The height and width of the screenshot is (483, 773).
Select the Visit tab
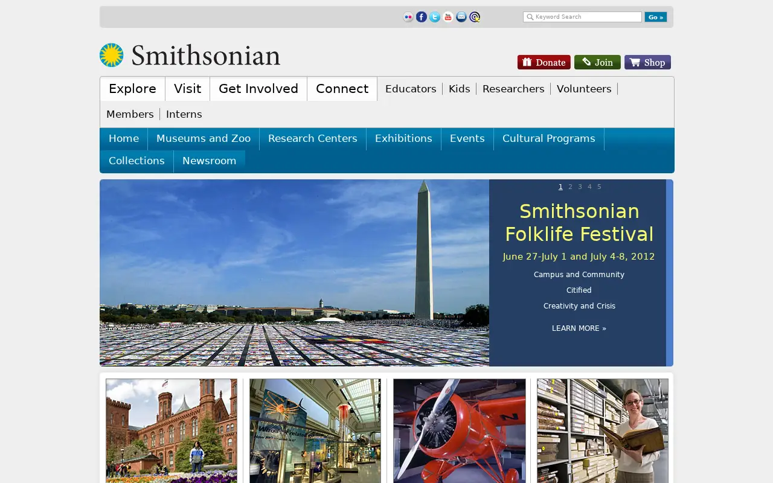tap(187, 89)
